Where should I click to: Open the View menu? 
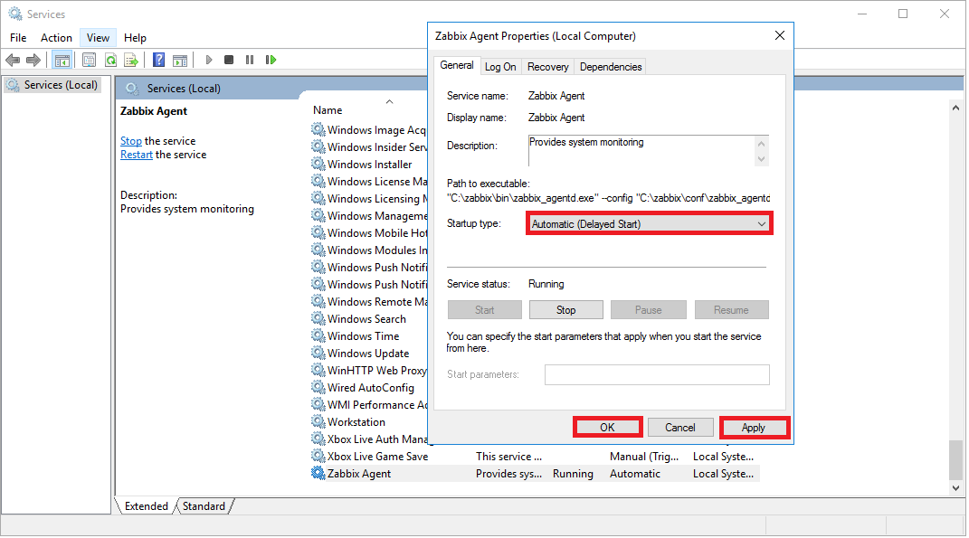[x=98, y=38]
